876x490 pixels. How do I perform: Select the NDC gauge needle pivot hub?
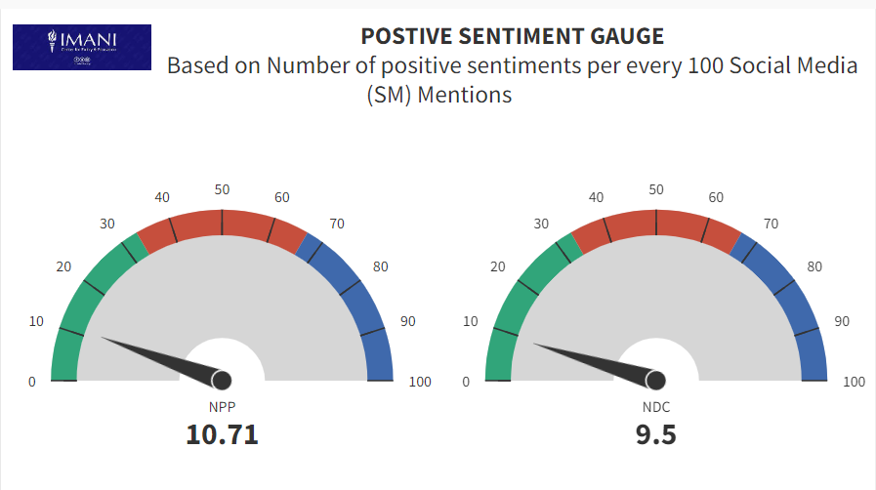point(656,380)
